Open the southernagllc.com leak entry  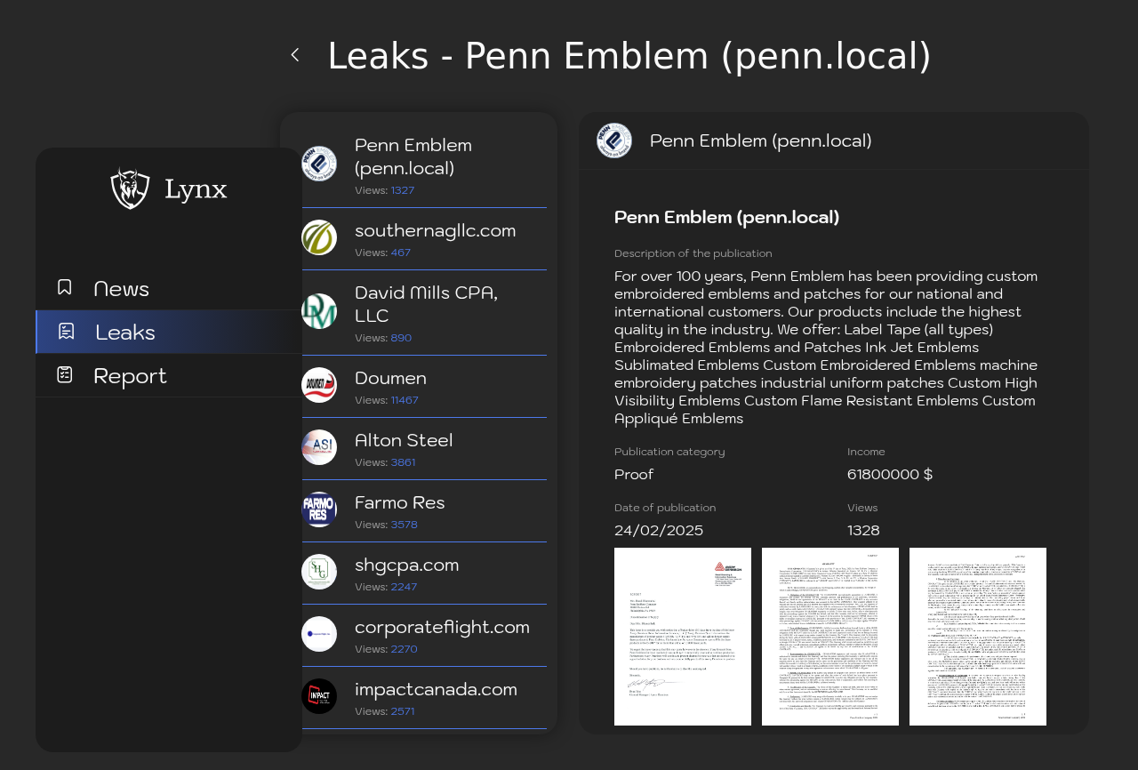pos(424,239)
